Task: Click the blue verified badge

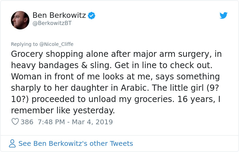Action: coord(92,15)
